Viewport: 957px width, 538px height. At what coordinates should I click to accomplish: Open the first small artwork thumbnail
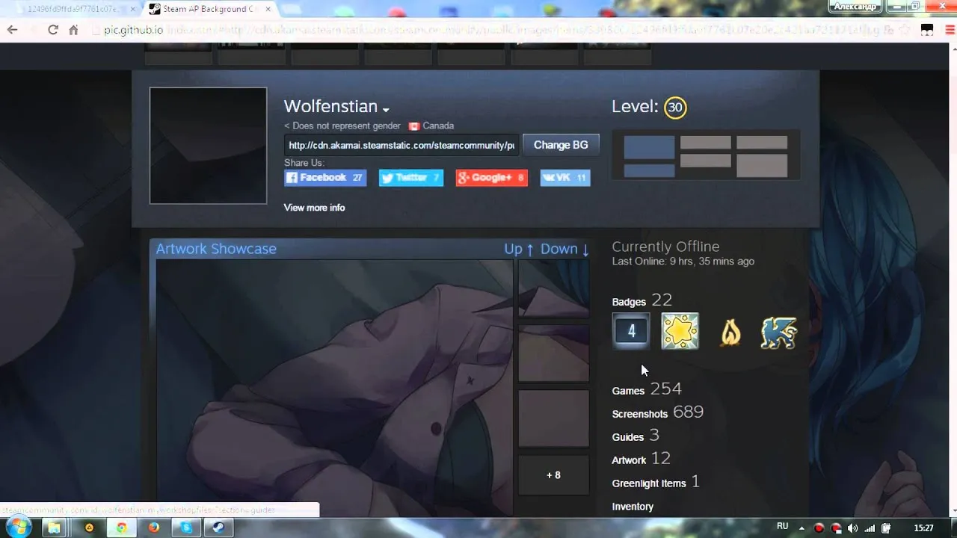point(553,288)
